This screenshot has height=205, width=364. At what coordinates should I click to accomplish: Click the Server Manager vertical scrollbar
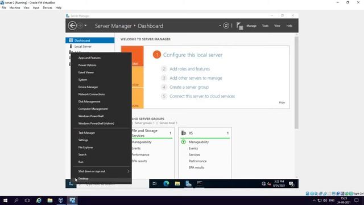(x=296, y=83)
